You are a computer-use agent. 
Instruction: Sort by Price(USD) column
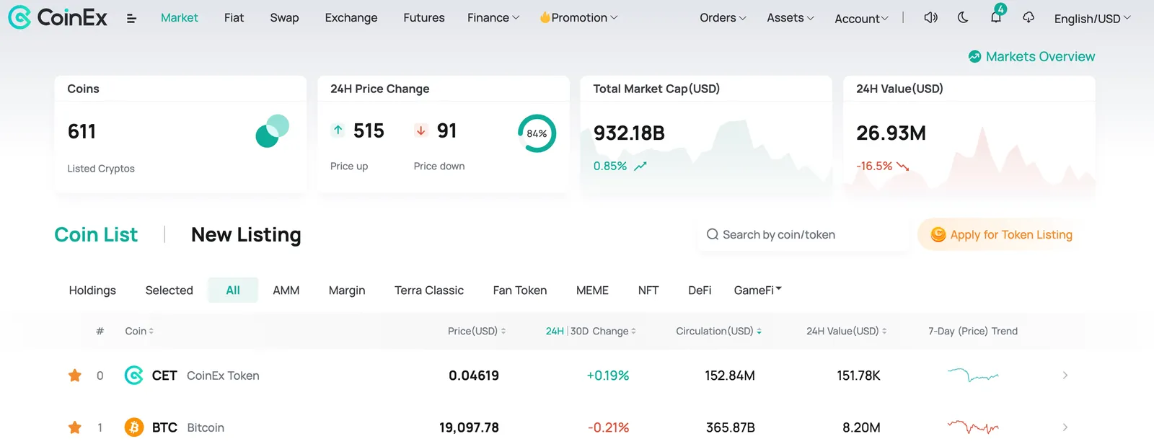[x=477, y=331]
